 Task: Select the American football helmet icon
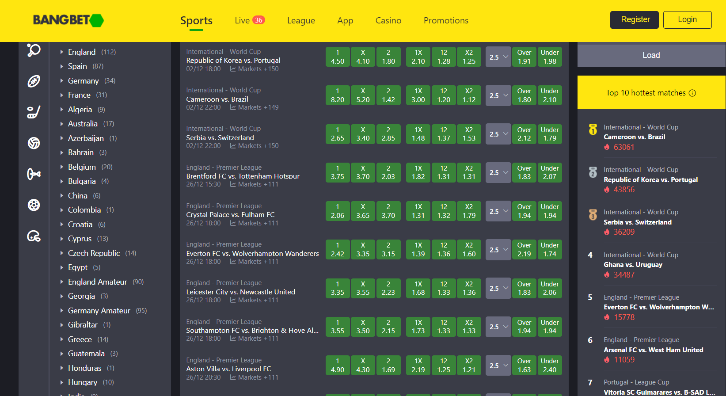34,236
